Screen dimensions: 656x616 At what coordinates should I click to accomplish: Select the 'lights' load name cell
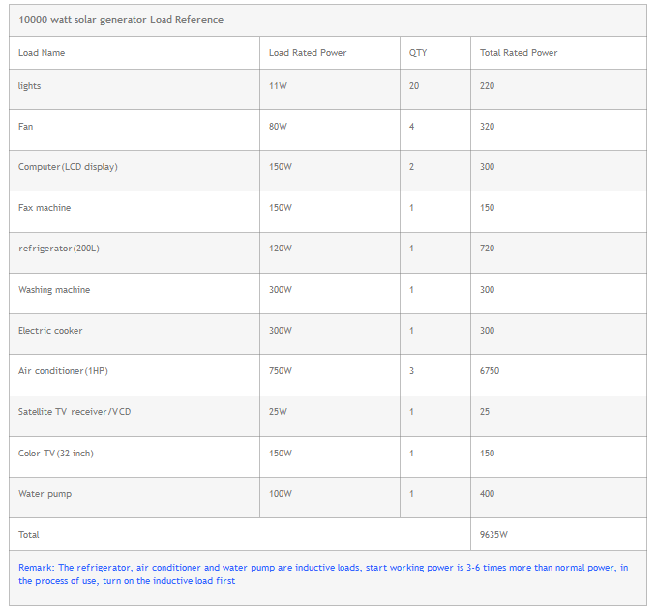(x=30, y=86)
